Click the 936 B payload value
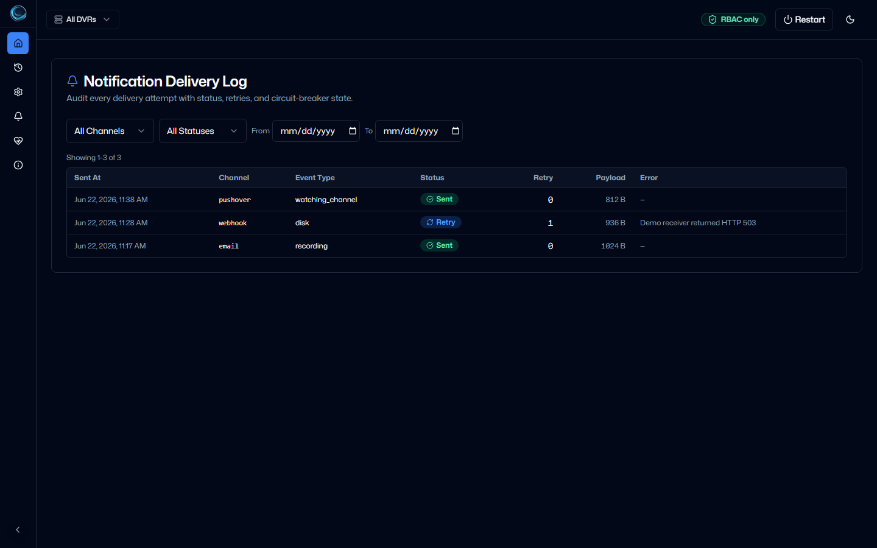This screenshot has height=548, width=877. [x=615, y=223]
